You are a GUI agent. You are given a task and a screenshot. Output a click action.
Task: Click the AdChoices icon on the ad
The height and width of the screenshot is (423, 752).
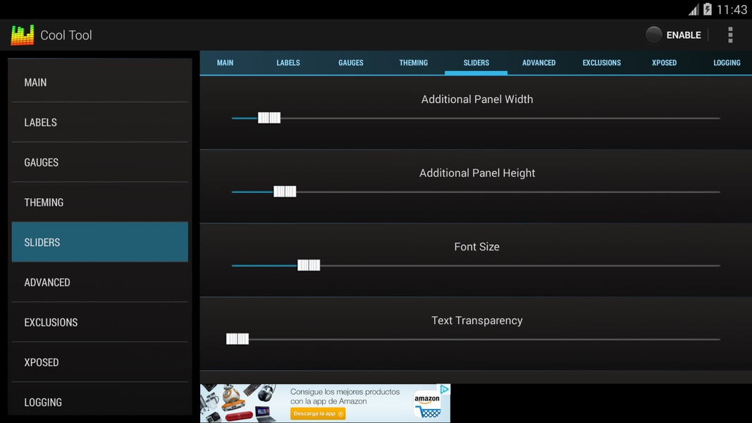pos(445,389)
